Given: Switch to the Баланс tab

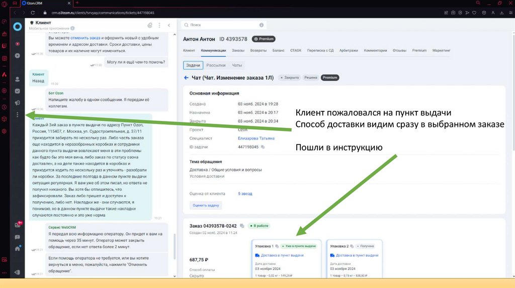Looking at the screenshot, I should pyautogui.click(x=279, y=51).
